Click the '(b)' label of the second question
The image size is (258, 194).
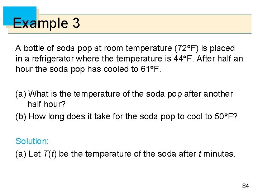[x=20, y=117]
